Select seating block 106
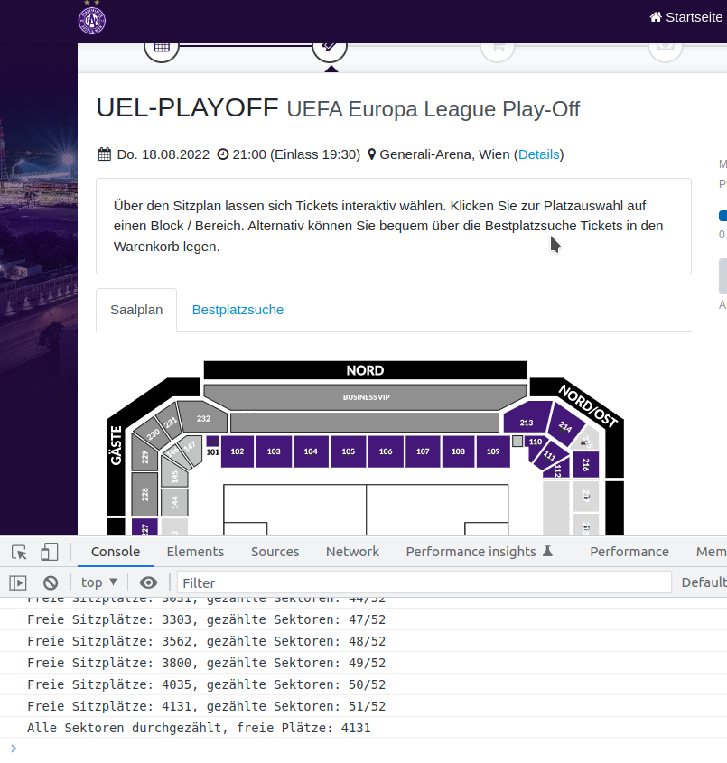 click(386, 451)
